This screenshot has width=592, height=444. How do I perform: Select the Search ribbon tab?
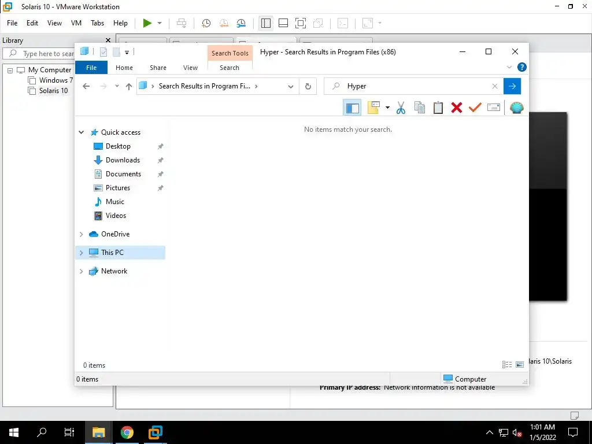click(x=230, y=68)
